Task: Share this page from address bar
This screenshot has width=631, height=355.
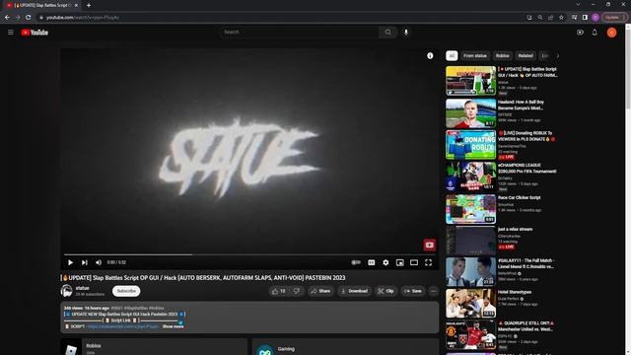Action: coord(550,18)
